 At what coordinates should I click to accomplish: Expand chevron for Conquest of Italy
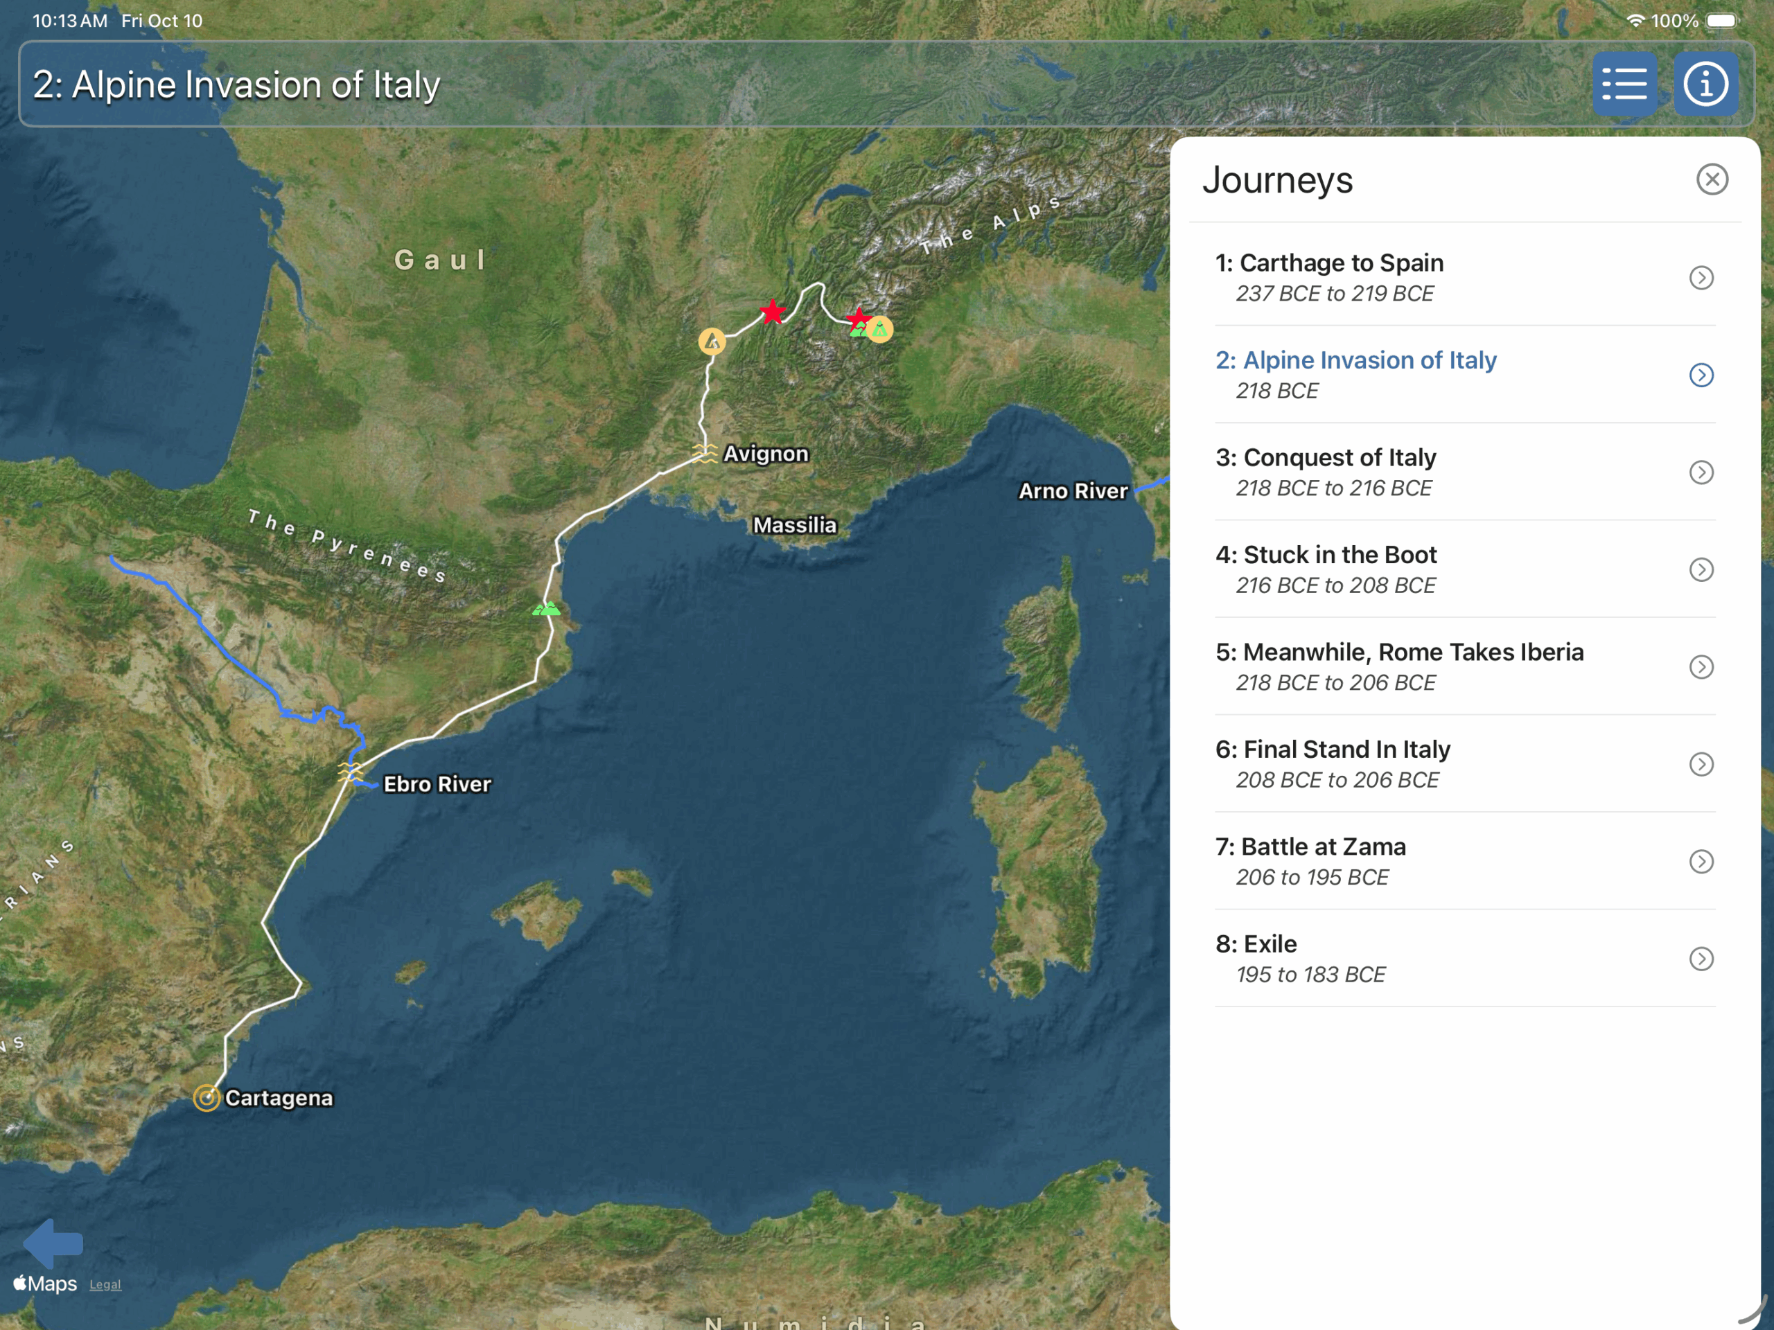click(x=1701, y=472)
